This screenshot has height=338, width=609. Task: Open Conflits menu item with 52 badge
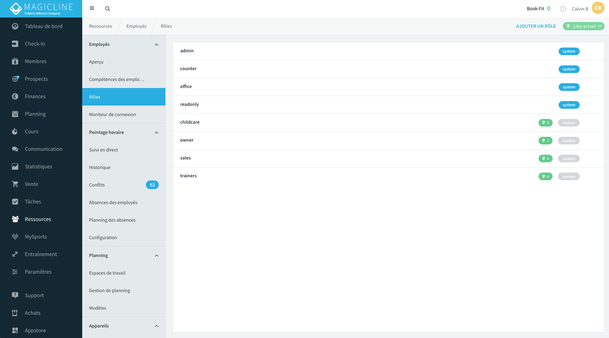point(124,185)
